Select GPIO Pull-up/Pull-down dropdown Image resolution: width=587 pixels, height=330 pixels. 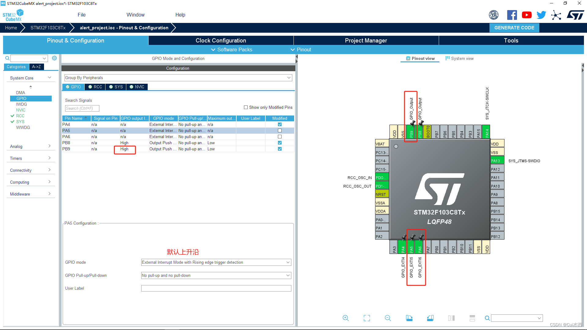coord(216,275)
